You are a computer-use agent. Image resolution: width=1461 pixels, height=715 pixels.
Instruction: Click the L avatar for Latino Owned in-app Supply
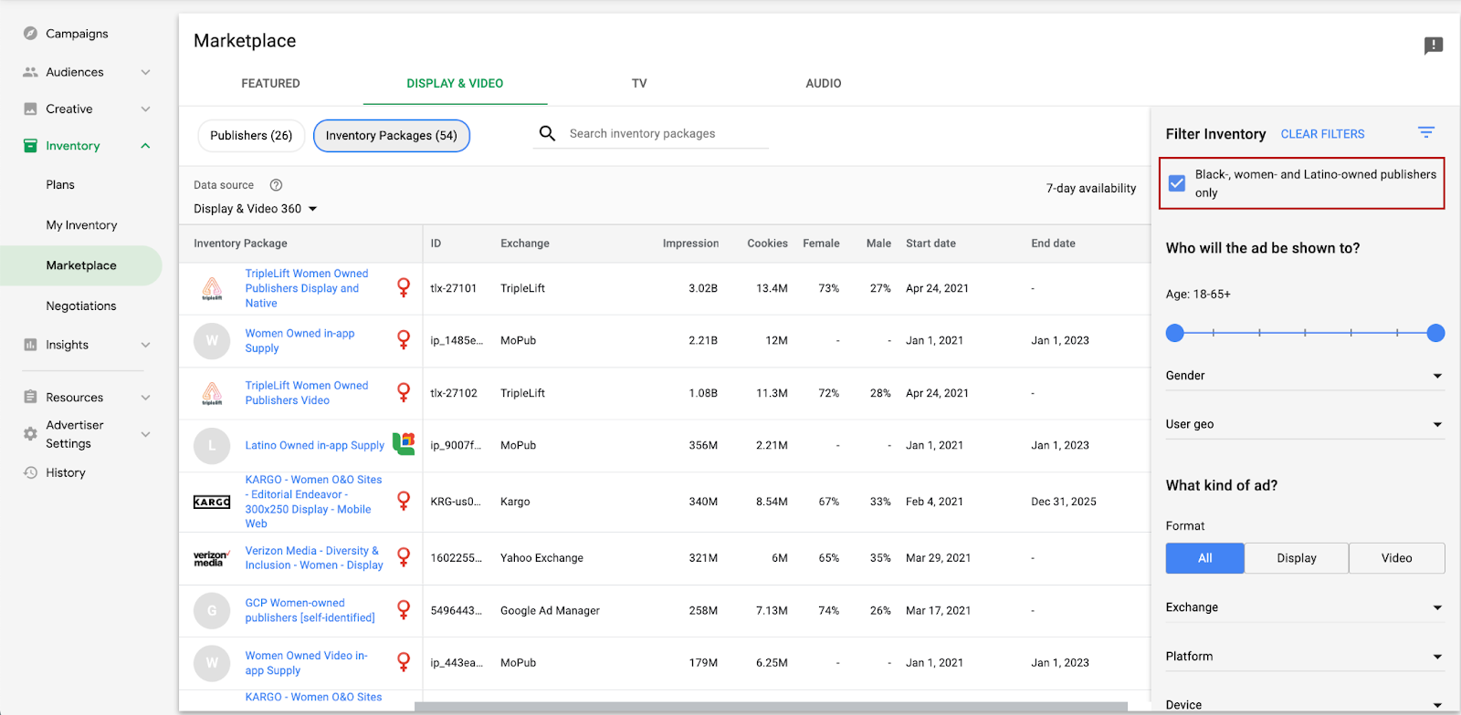(x=212, y=446)
